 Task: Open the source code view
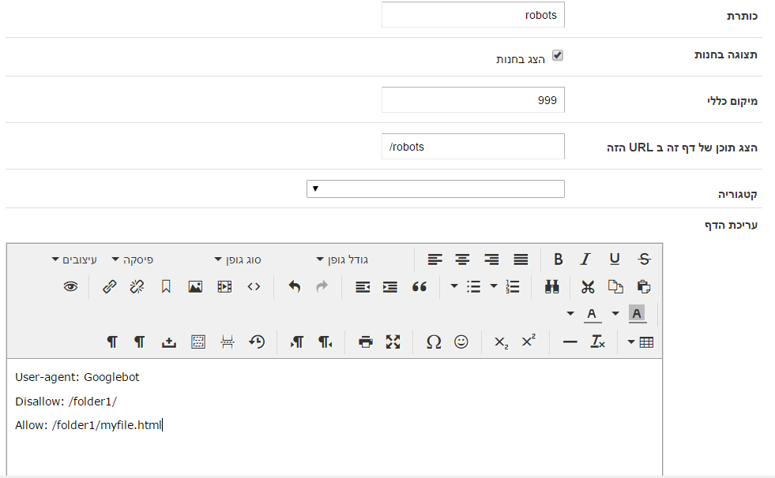(254, 287)
